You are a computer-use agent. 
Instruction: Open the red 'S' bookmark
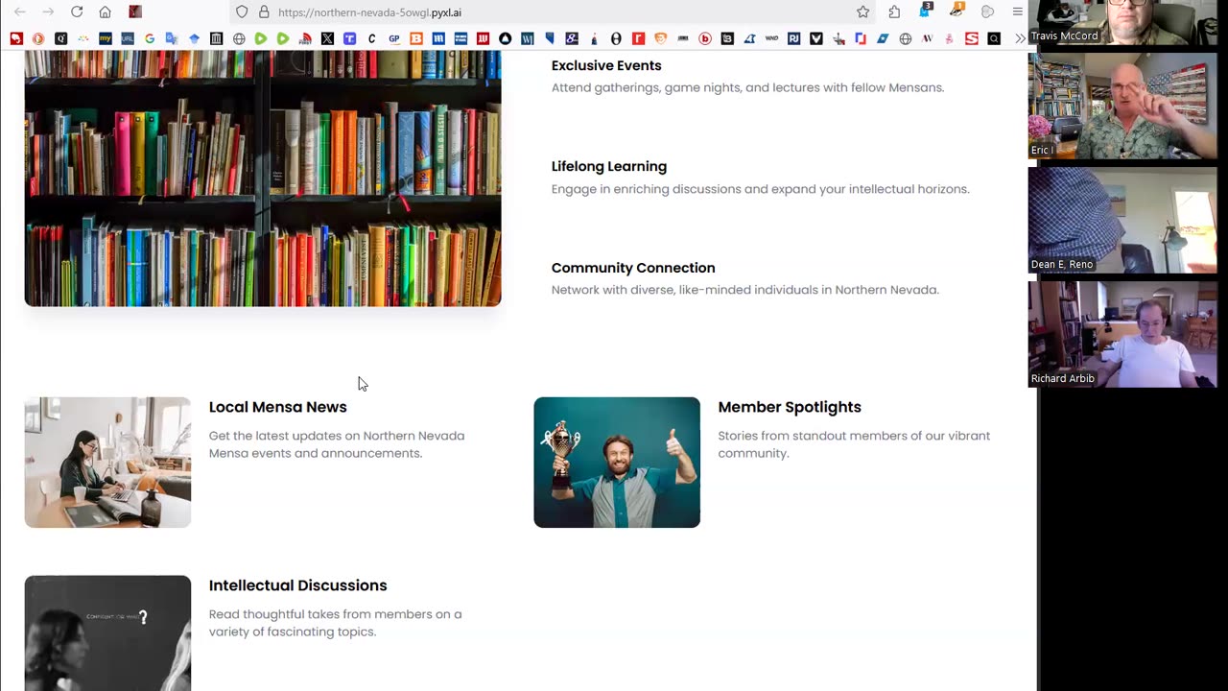pyautogui.click(x=972, y=38)
